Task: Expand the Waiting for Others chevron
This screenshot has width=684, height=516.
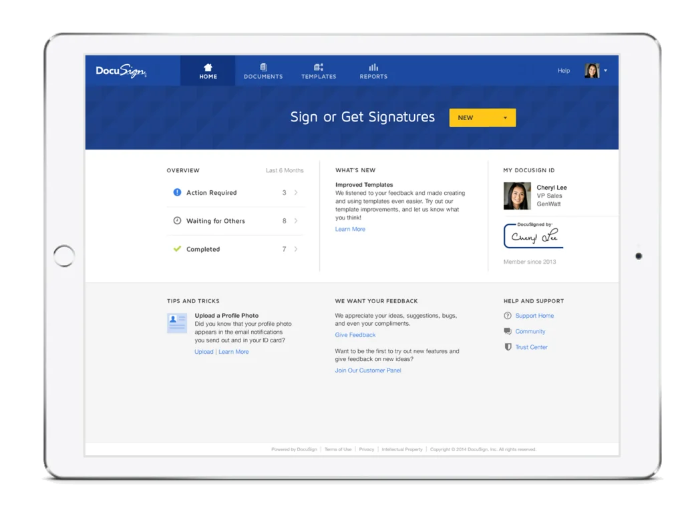Action: tap(296, 221)
